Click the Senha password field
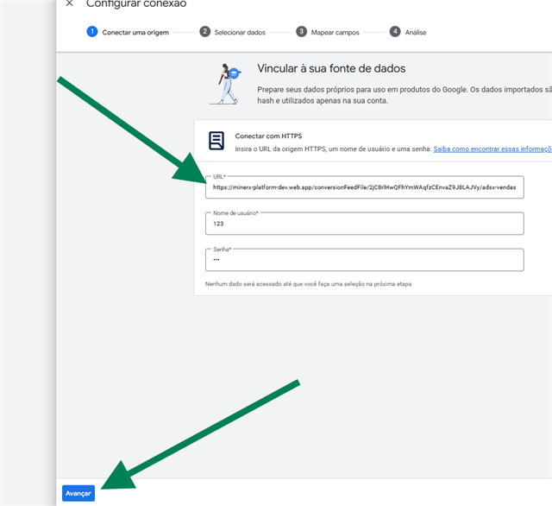The image size is (552, 506). (364, 260)
